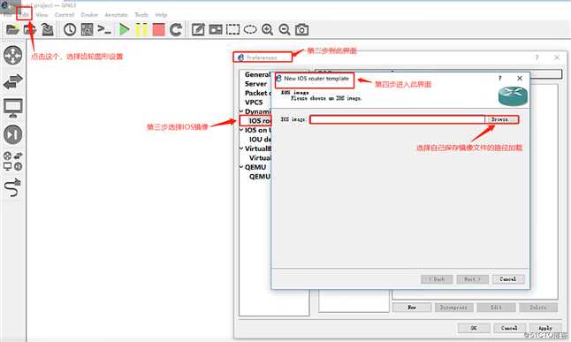This screenshot has width=571, height=342.
Task: Select the add a link cable icon
Action: 12,187
